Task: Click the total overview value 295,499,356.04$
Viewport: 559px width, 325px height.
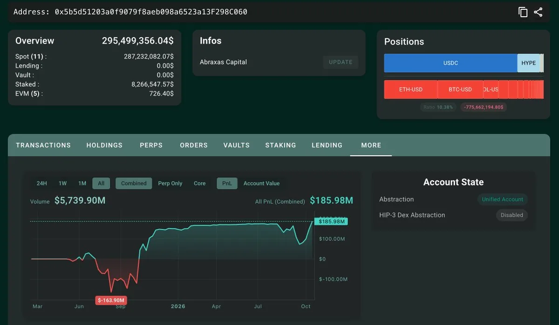Action: (x=138, y=41)
